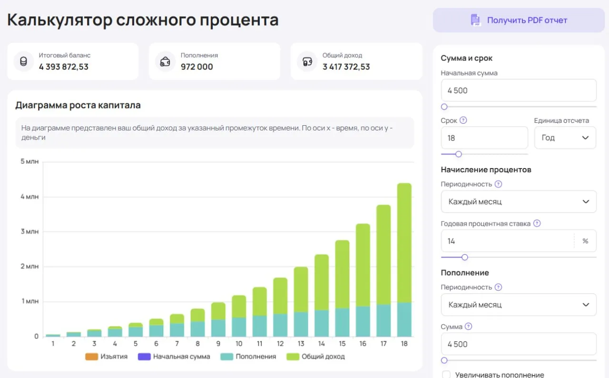The width and height of the screenshot is (609, 378).
Task: Open help icon next to accrual Периодичность
Action: point(498,184)
